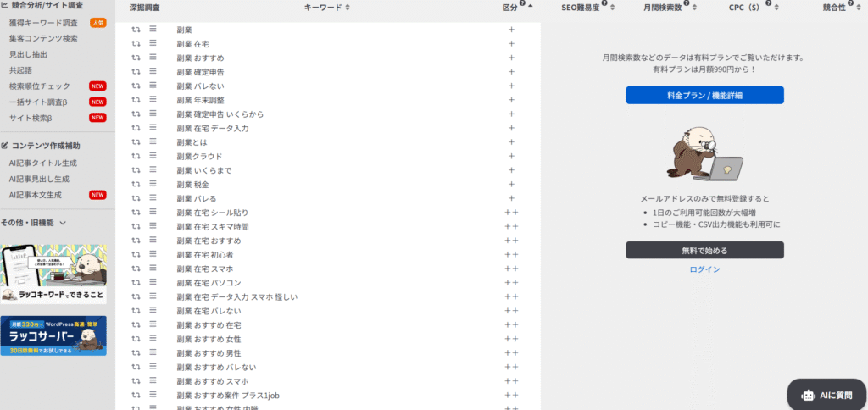Select keyword 副業 税金
Screen dimensions: 868x410
click(x=192, y=185)
